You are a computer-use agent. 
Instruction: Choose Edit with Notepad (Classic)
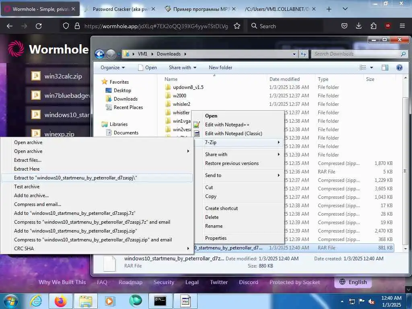tap(238, 134)
